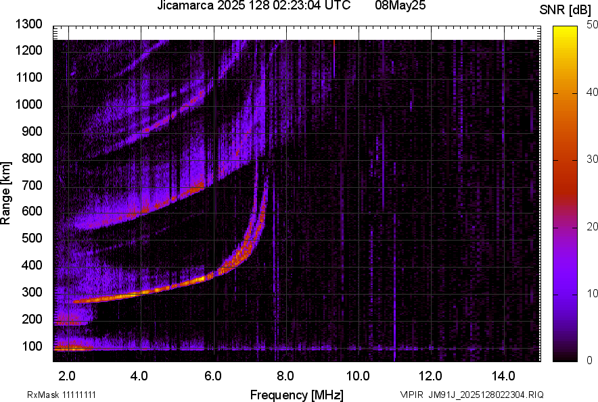Click the 40 colorbar tick label
This screenshot has height=402, width=598.
click(592, 92)
